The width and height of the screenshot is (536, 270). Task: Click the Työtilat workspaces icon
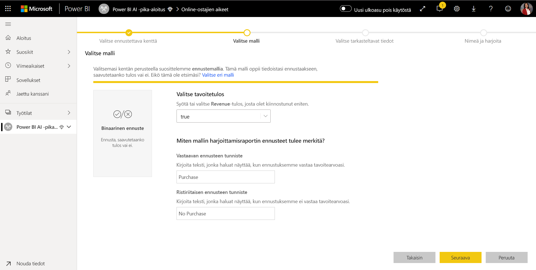[x=8, y=112]
